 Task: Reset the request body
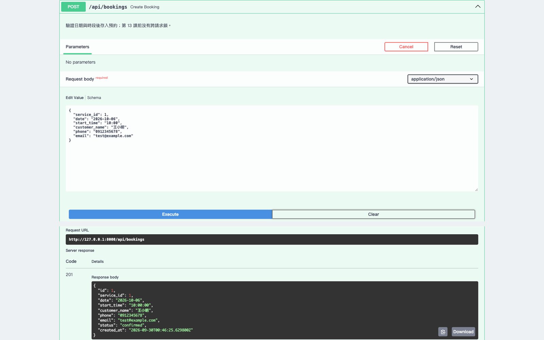tap(456, 47)
